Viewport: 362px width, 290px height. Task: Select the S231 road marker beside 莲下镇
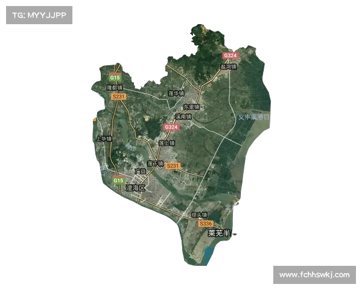click(173, 166)
